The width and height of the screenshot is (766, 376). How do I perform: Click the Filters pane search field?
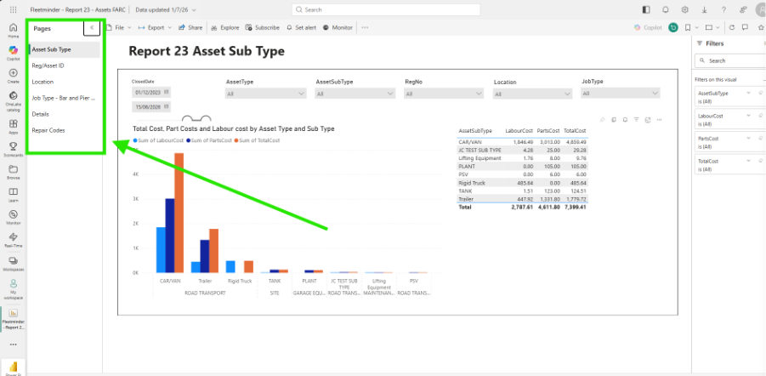729,60
